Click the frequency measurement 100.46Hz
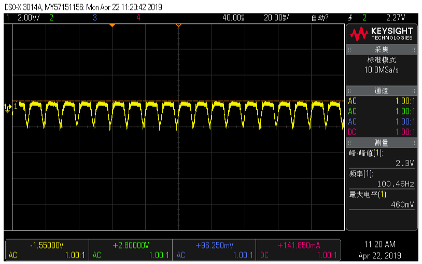The image size is (422, 264). [x=396, y=184]
